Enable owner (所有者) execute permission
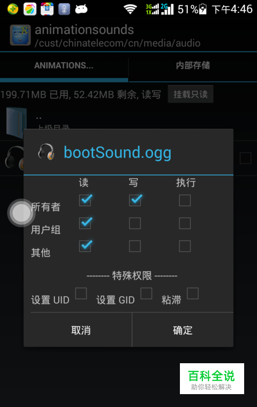This screenshot has height=407, width=257. pyautogui.click(x=185, y=200)
